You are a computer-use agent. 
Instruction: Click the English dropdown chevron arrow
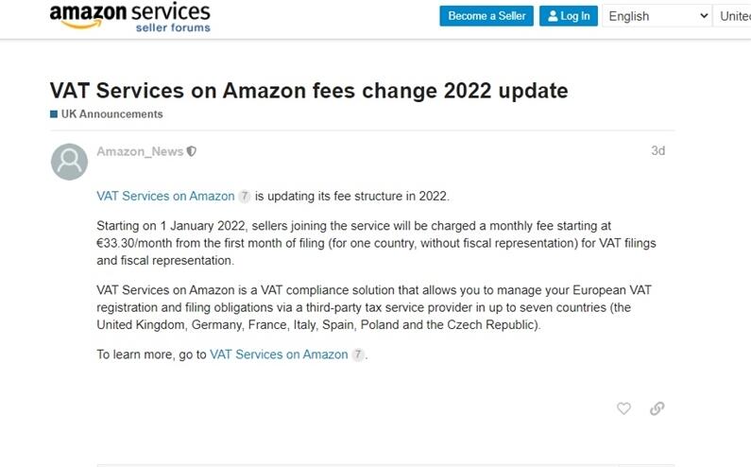click(704, 16)
